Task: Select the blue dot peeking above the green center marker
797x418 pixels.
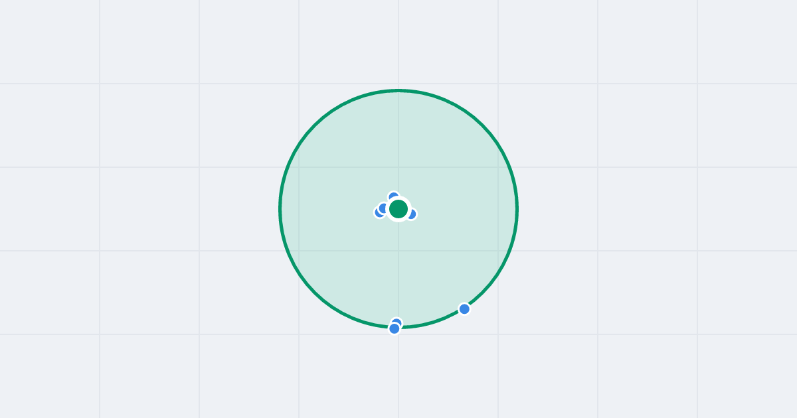Action: pos(393,196)
